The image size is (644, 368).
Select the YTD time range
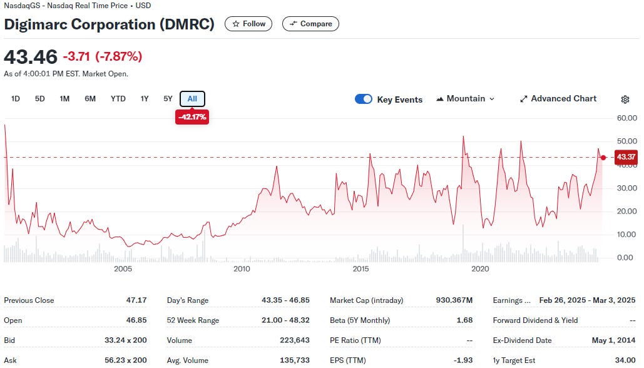(118, 99)
